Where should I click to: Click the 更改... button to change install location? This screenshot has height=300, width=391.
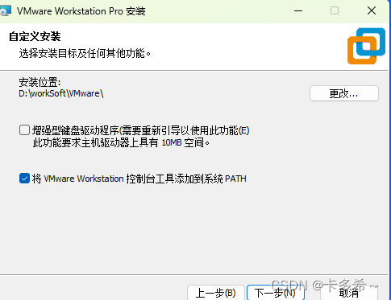point(344,93)
